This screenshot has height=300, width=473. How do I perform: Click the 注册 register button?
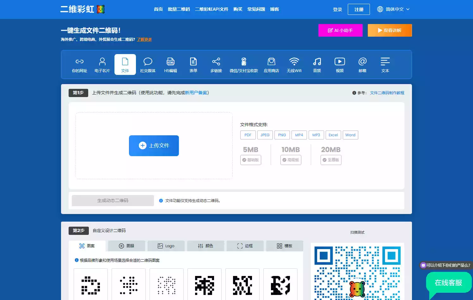[359, 9]
